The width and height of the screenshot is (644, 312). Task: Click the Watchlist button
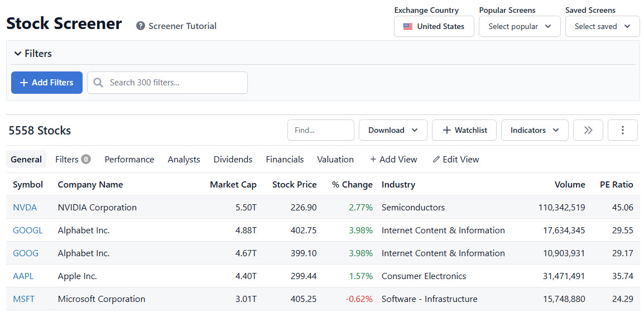pos(464,130)
